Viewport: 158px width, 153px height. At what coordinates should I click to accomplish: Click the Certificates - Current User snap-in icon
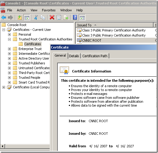click(9, 30)
